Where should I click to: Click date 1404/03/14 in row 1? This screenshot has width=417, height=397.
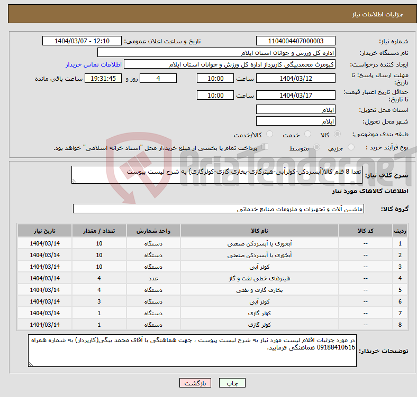[x=44, y=243]
